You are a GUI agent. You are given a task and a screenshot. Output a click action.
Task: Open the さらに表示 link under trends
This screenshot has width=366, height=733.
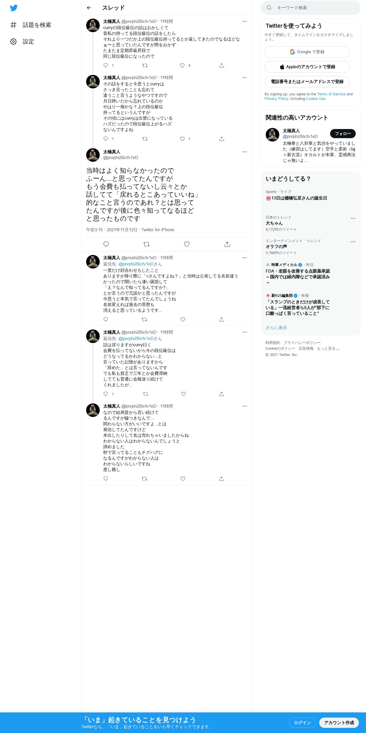[276, 328]
